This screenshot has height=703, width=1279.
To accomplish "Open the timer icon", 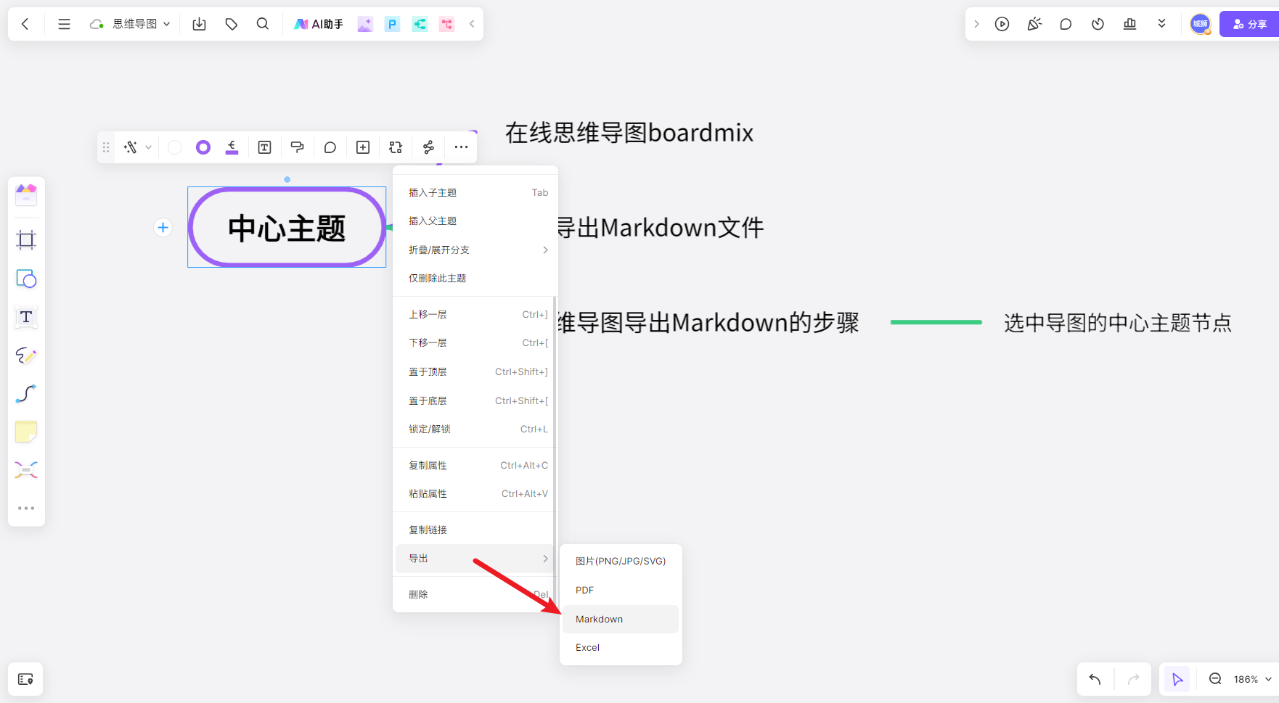I will pos(1098,24).
